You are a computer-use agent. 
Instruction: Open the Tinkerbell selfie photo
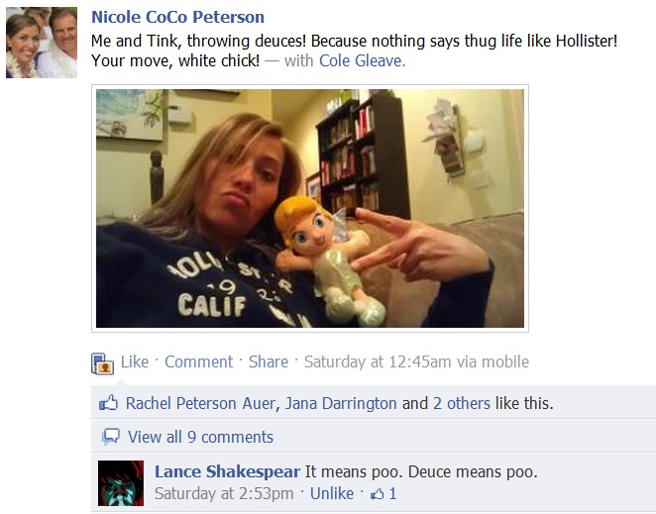click(310, 208)
